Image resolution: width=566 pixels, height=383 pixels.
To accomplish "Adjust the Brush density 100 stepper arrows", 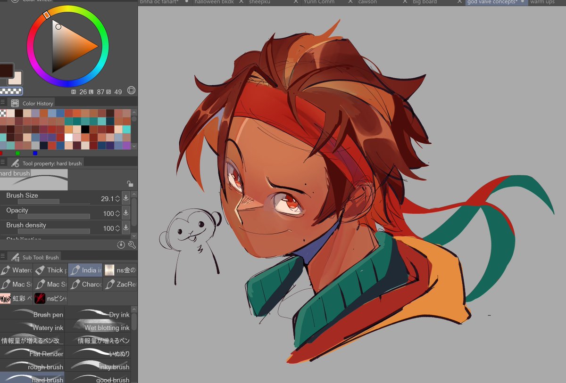I will (x=117, y=228).
